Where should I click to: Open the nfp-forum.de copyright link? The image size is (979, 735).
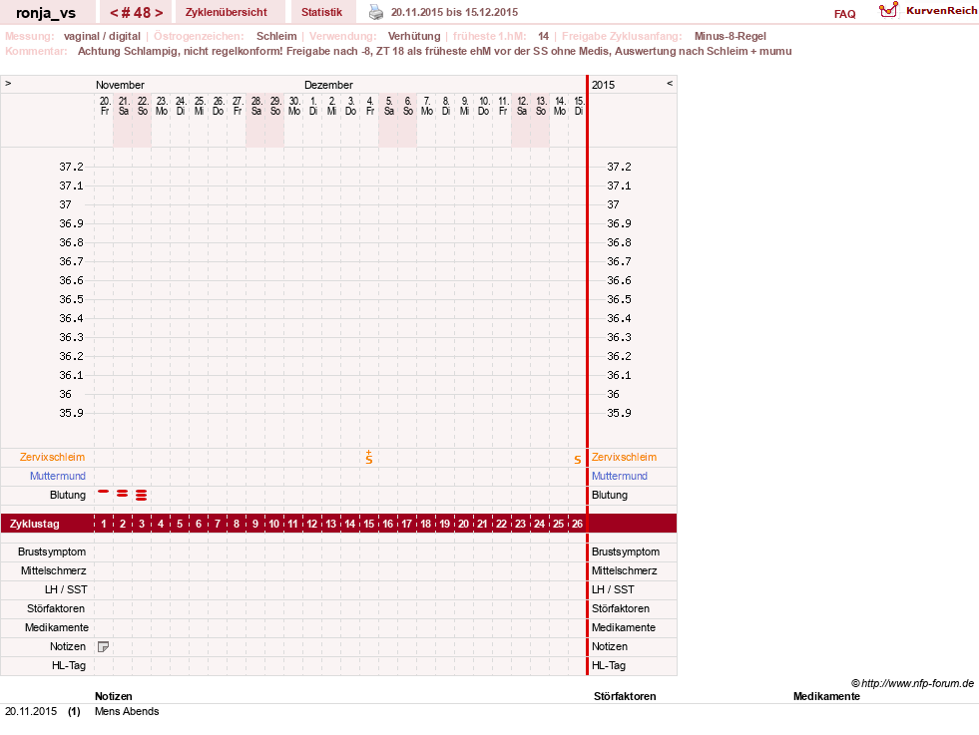pos(912,683)
